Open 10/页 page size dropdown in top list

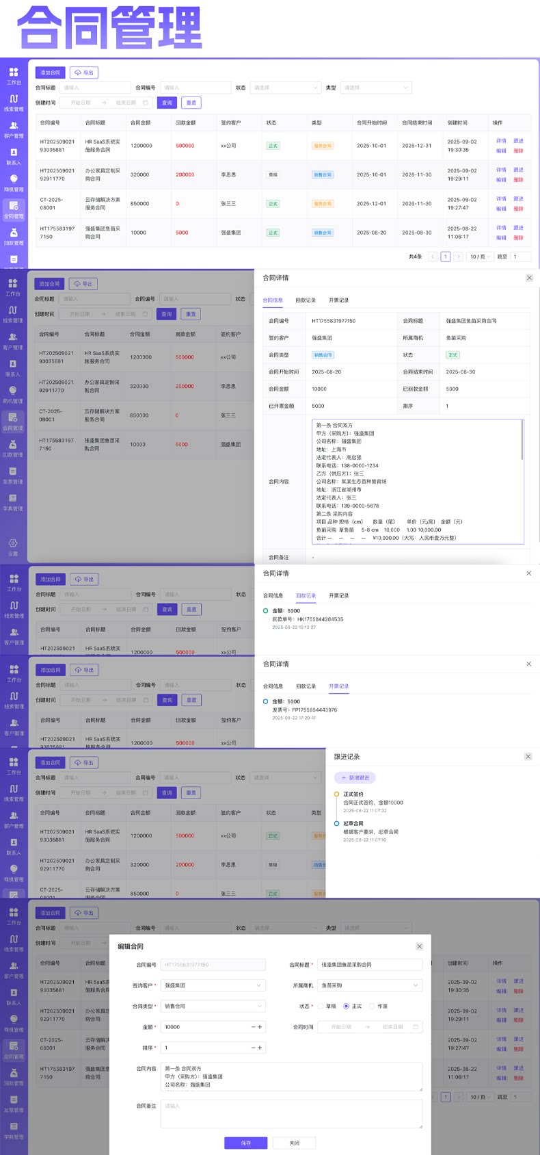tap(481, 257)
